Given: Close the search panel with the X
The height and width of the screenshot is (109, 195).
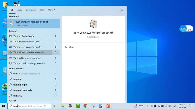Looking at the screenshot, I should 122,10.
